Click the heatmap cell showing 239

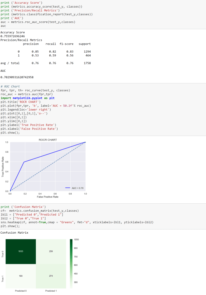tap(51, 251)
